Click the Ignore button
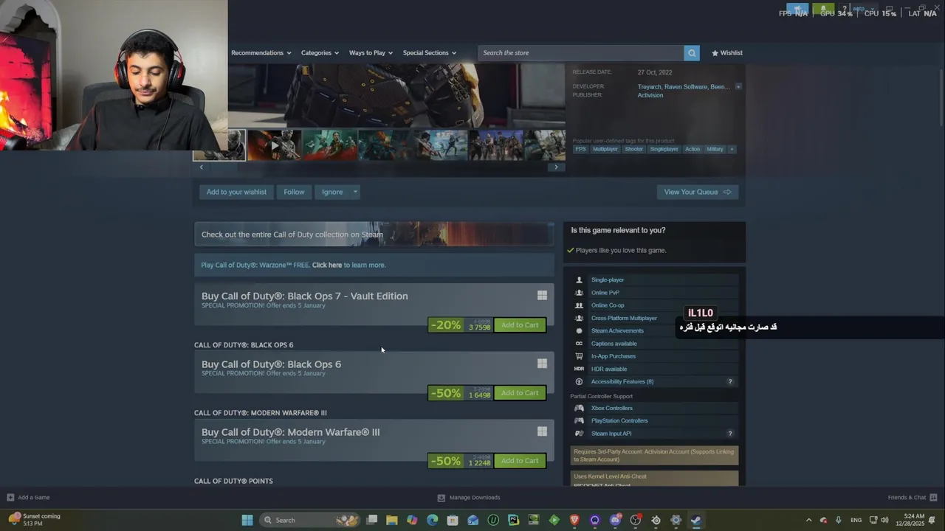 (x=332, y=192)
